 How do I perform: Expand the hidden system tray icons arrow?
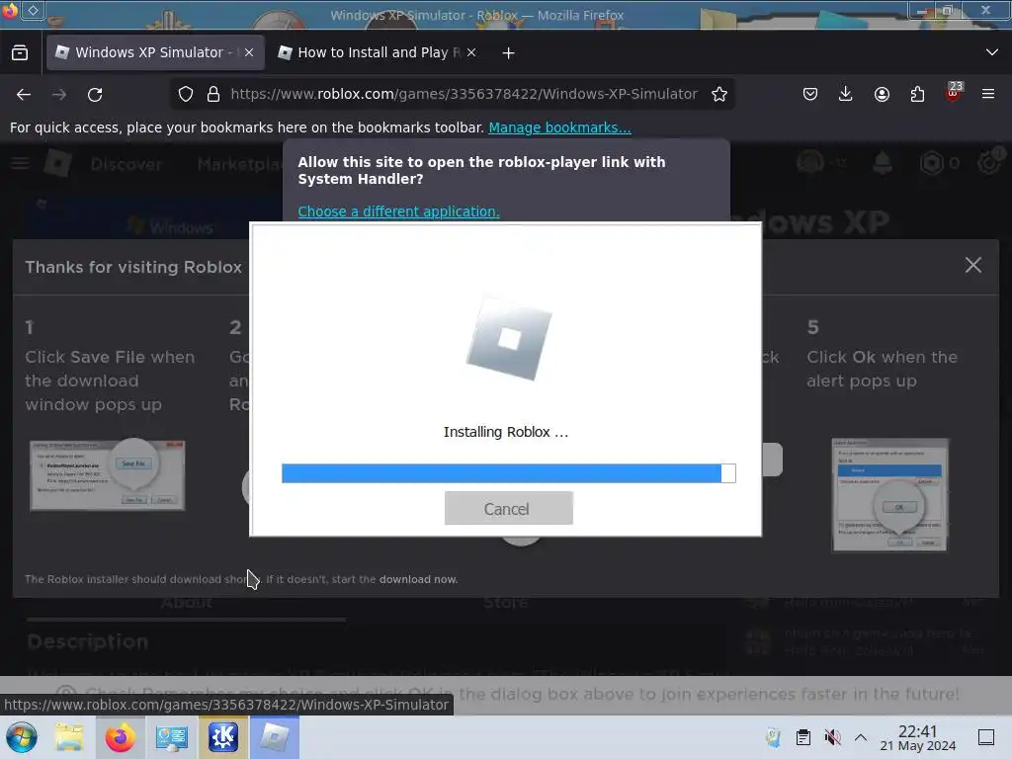point(861,737)
